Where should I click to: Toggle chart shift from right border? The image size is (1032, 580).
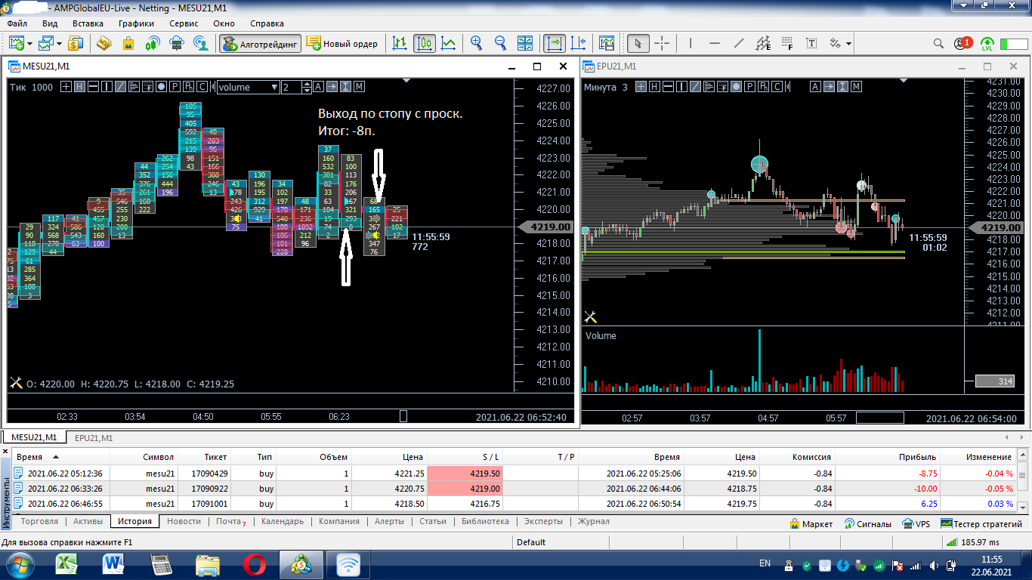[x=578, y=43]
